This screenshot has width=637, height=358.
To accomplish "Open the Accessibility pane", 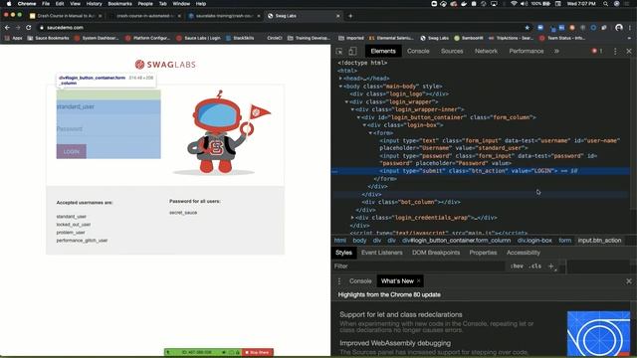I will 524,253.
